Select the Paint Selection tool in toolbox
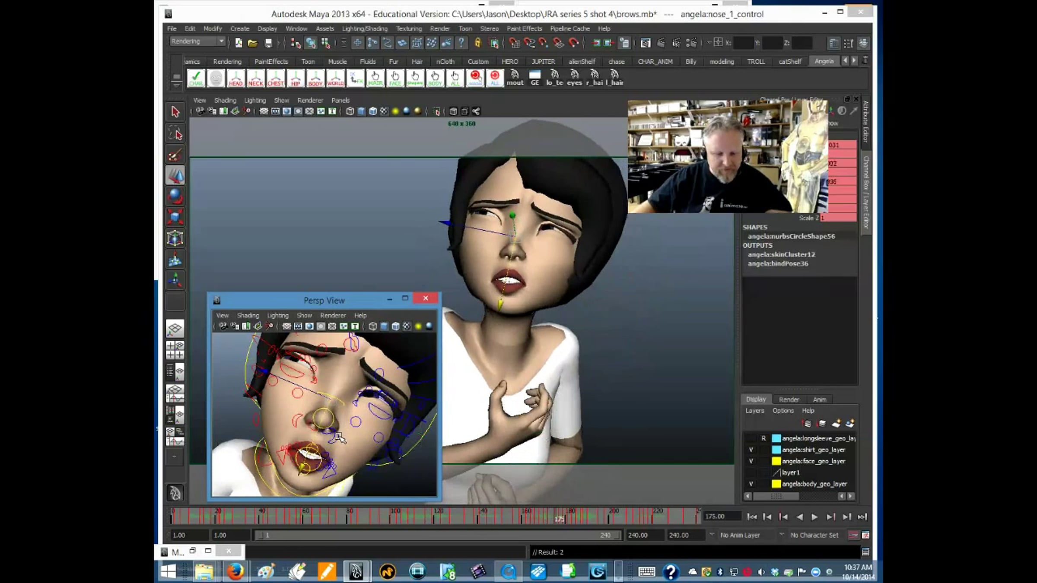Screen dimensions: 1037x583 click(175, 155)
